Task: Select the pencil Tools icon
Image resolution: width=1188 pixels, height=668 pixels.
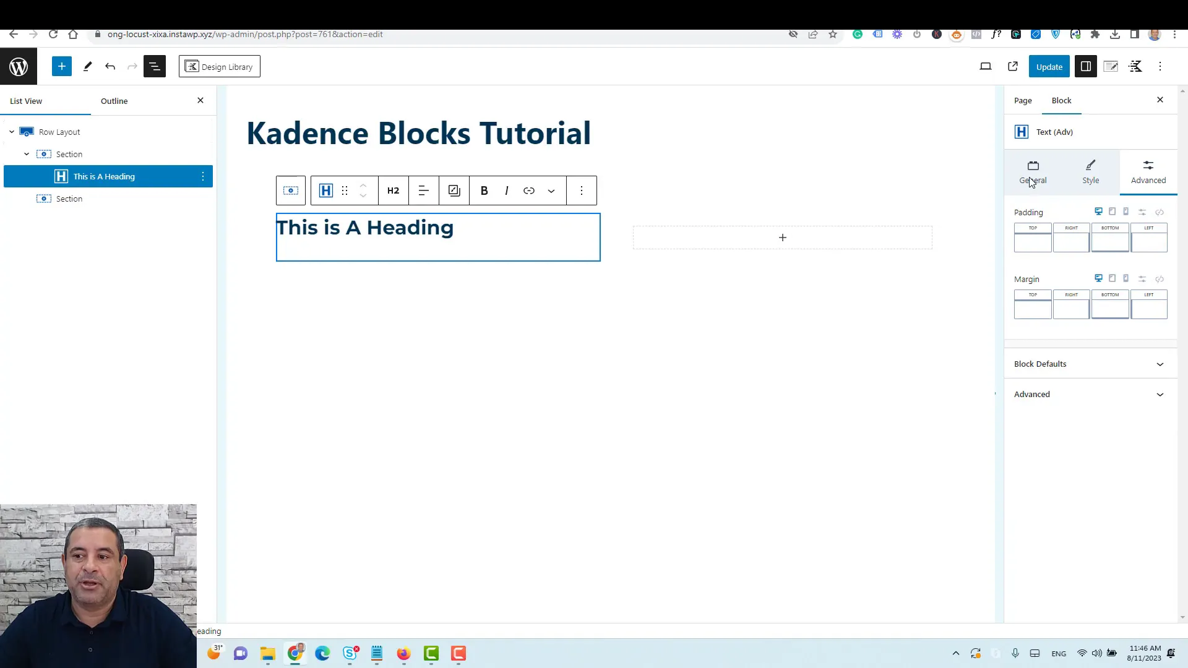Action: click(x=87, y=66)
